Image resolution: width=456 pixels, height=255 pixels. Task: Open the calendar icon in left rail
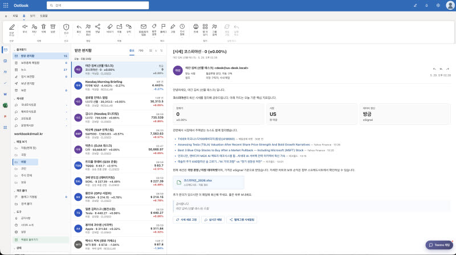[5, 61]
